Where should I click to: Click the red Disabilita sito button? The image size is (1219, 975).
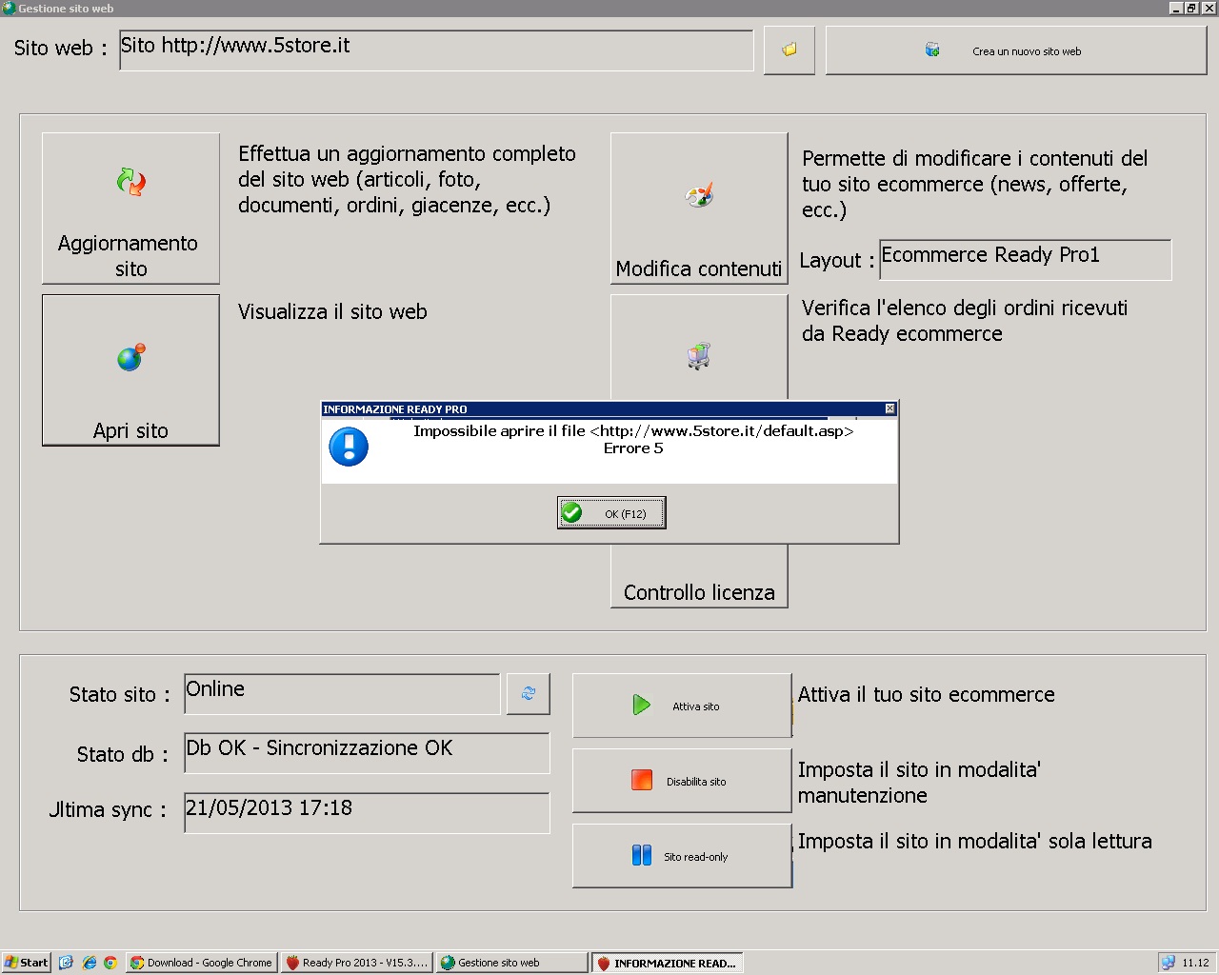(682, 781)
